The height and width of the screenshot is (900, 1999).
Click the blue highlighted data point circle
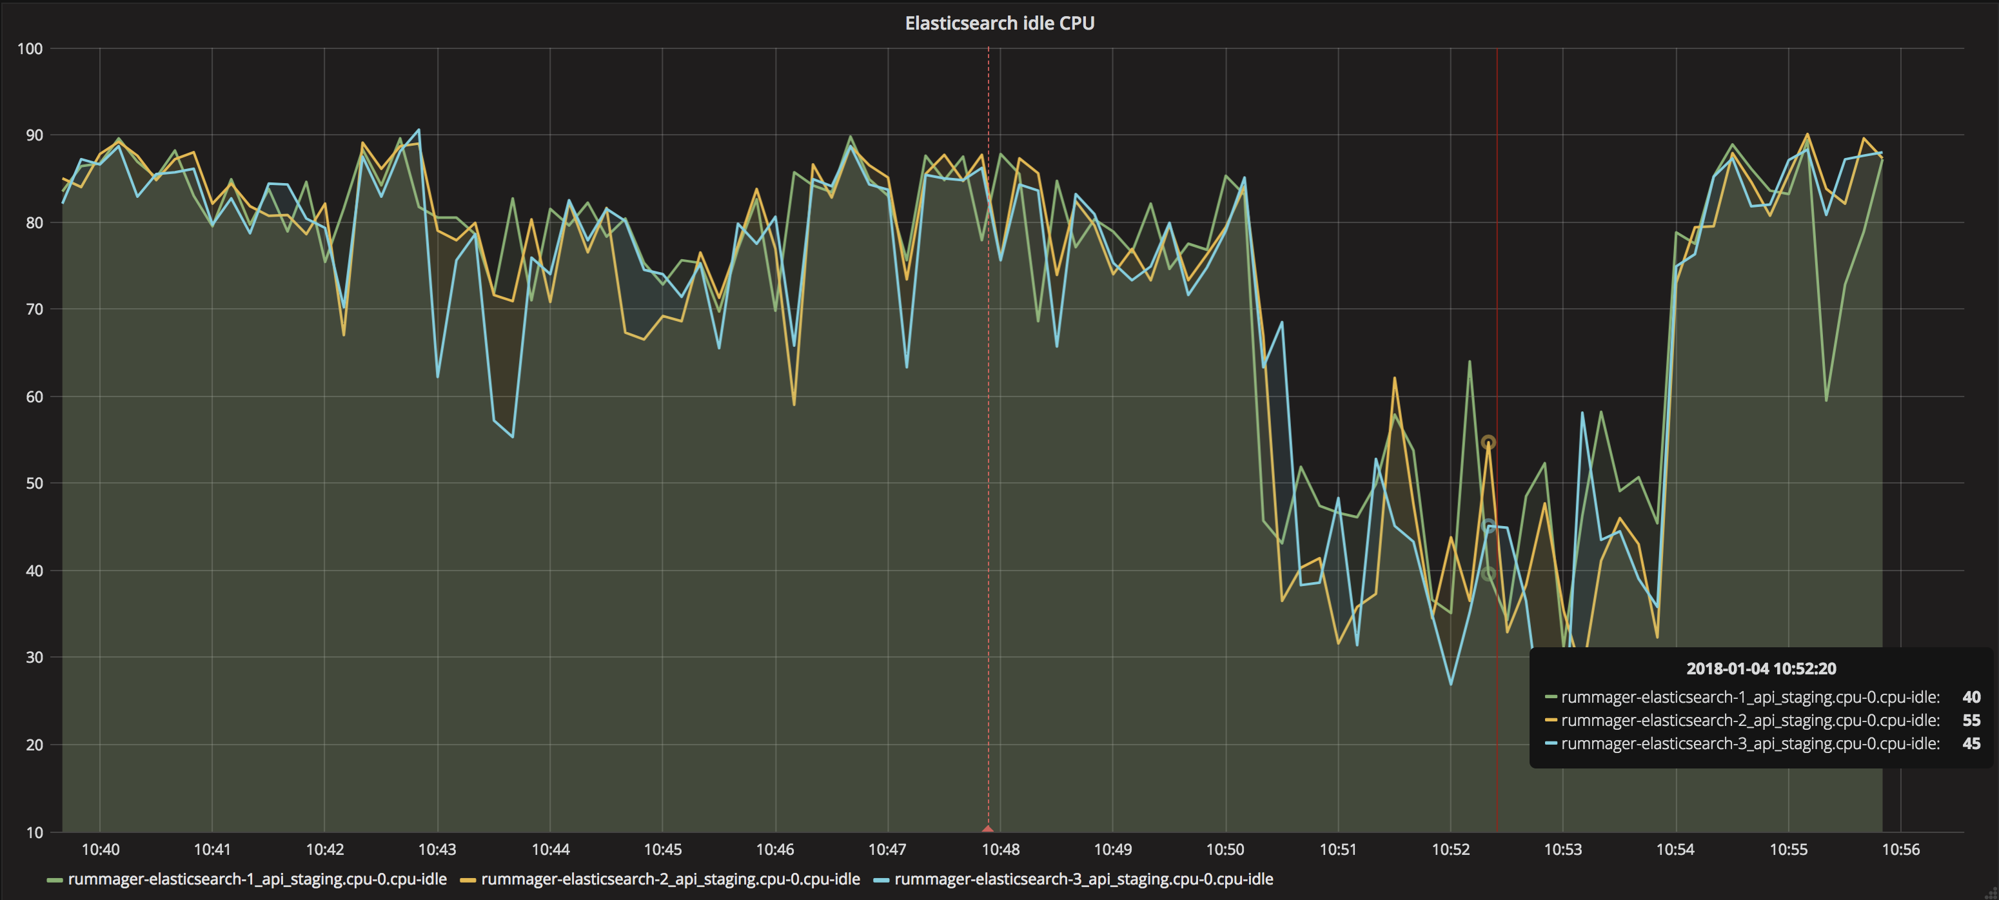[1488, 526]
